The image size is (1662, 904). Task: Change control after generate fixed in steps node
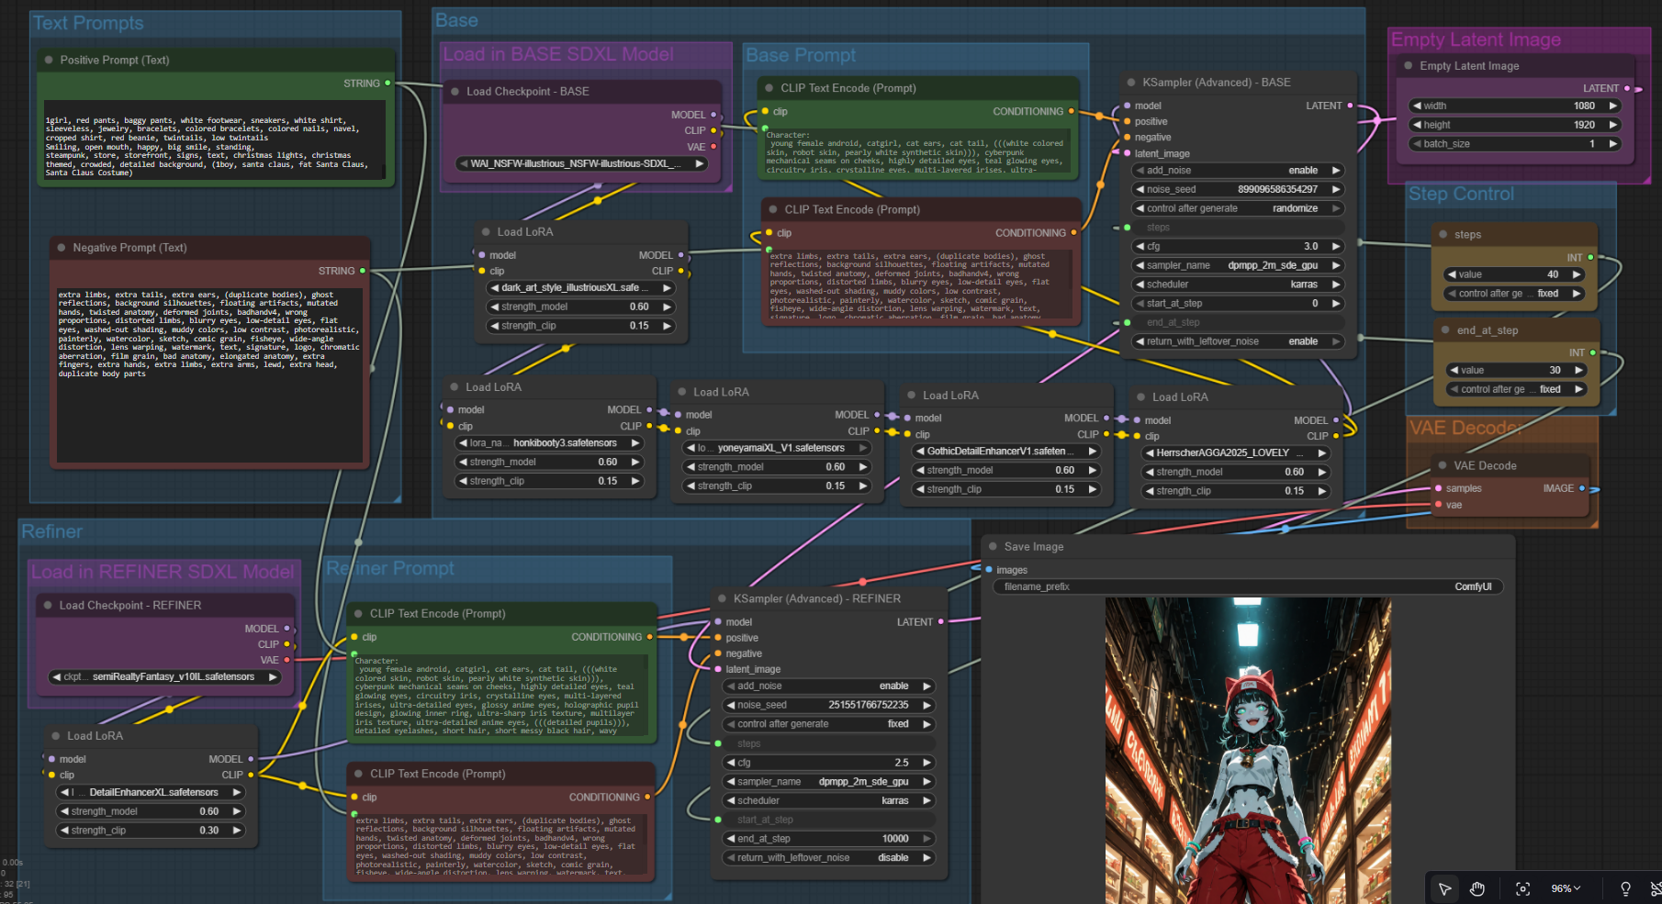[x=1514, y=294]
